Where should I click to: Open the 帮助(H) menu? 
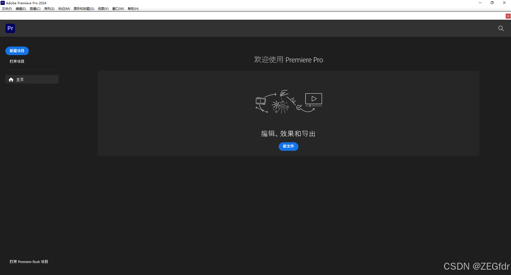click(133, 9)
